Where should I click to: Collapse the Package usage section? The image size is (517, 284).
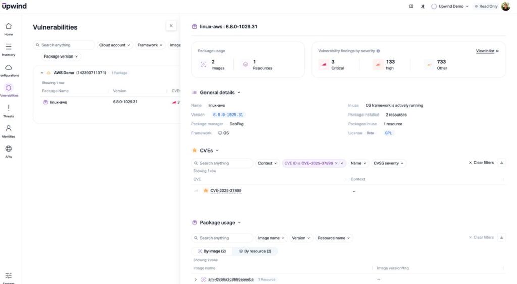(x=239, y=223)
